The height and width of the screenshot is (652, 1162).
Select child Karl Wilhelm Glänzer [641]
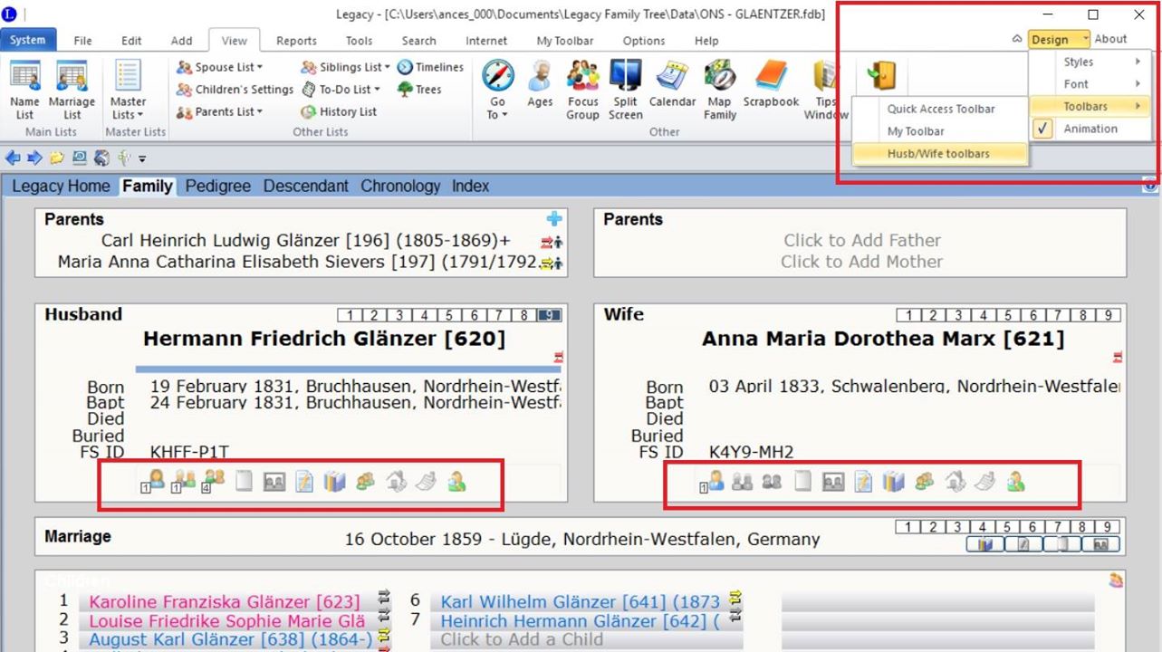tap(580, 601)
